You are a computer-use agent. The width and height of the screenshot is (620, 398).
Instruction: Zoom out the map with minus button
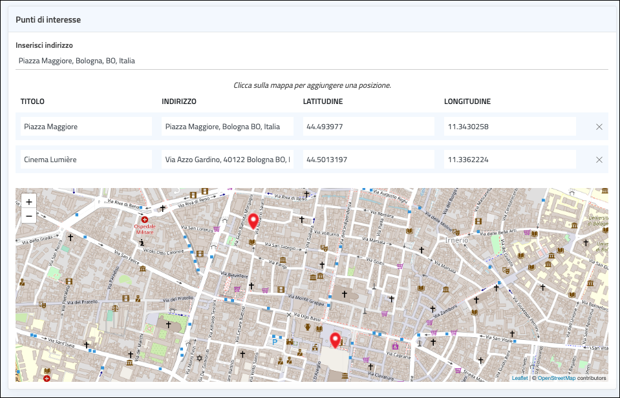(x=28, y=216)
